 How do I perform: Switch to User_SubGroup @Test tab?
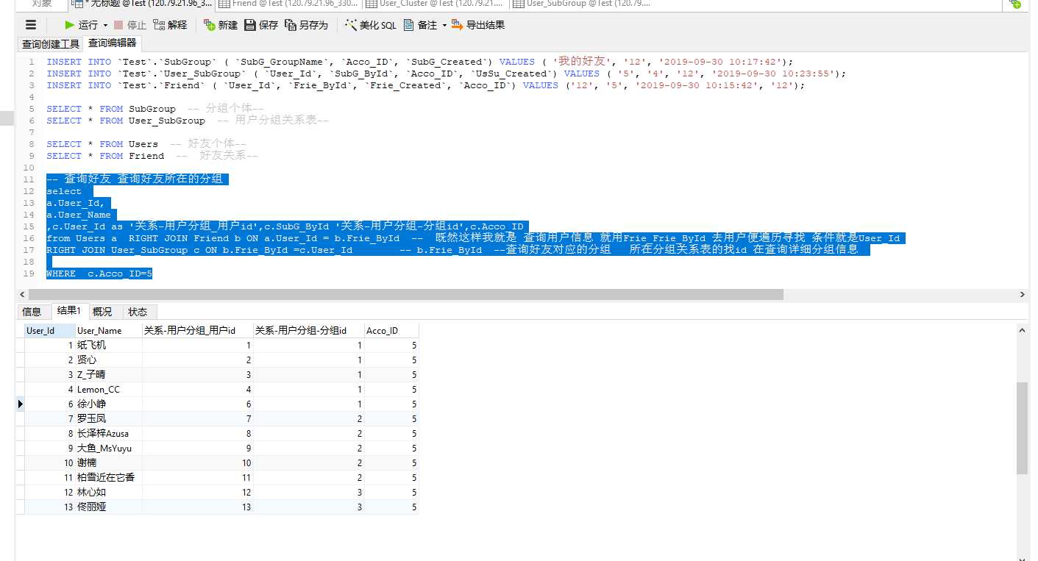tap(583, 4)
